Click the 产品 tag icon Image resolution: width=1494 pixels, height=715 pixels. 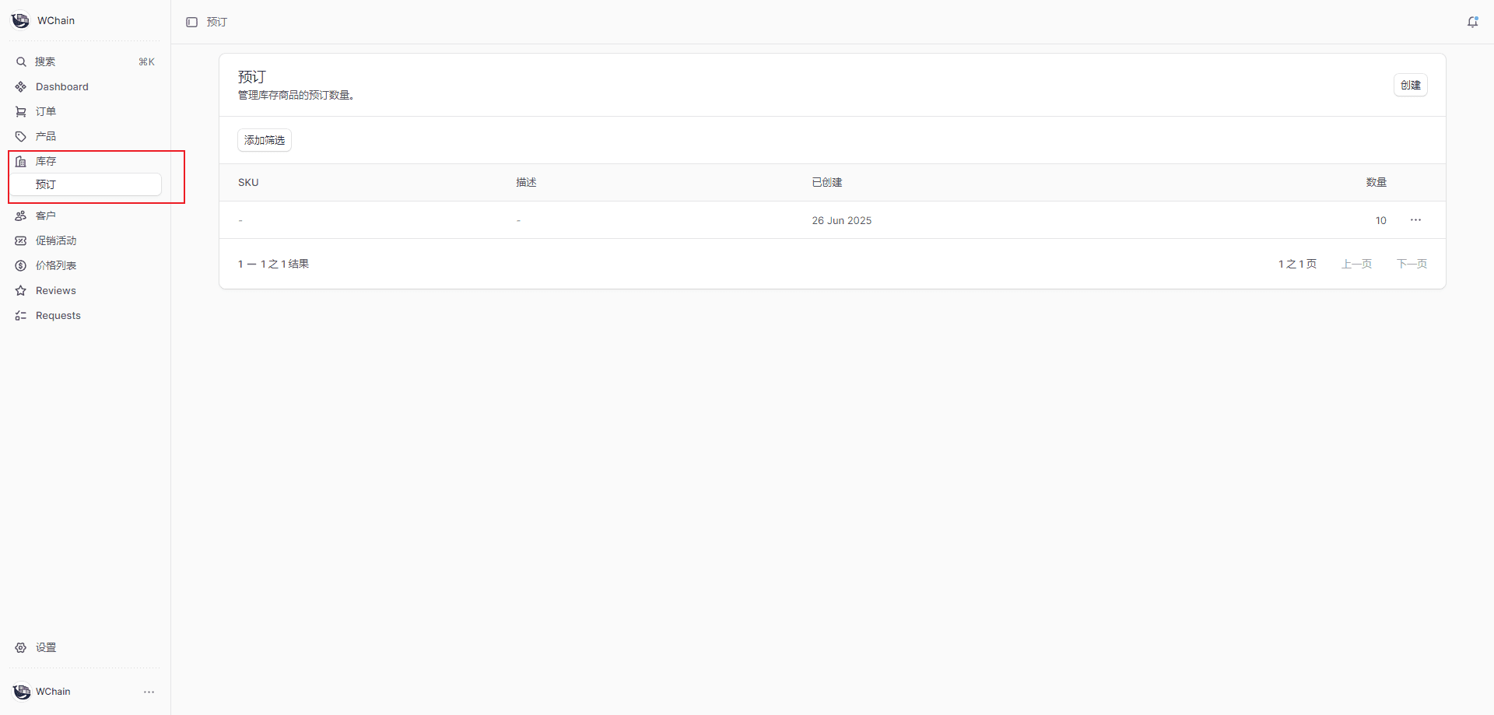point(21,136)
